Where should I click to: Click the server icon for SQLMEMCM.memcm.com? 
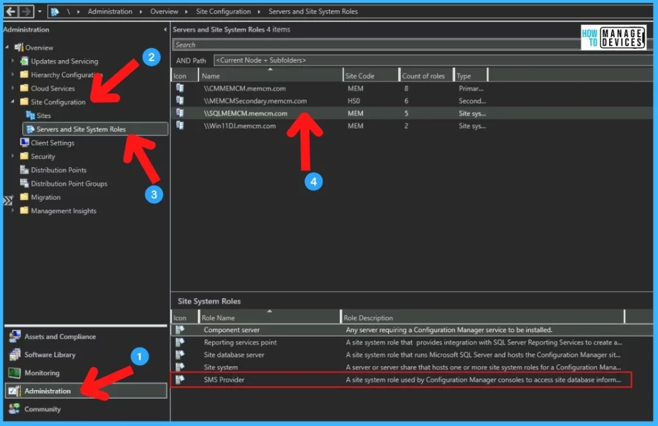click(x=180, y=113)
